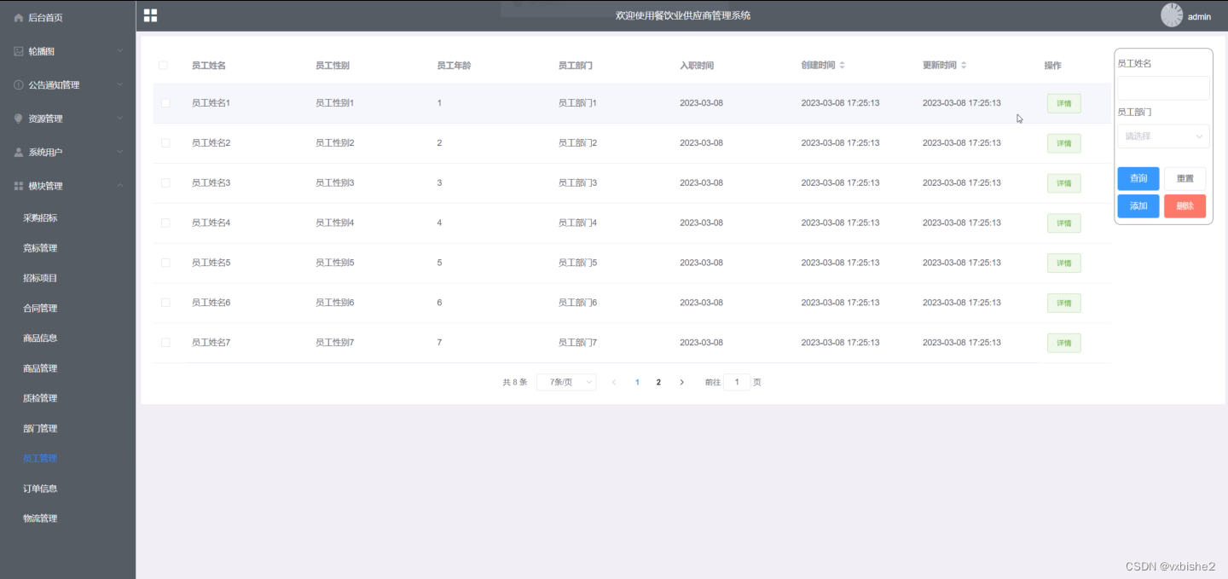This screenshot has width=1228, height=579.
Task: Expand the 系统用户 menu chevron
Action: pos(120,153)
